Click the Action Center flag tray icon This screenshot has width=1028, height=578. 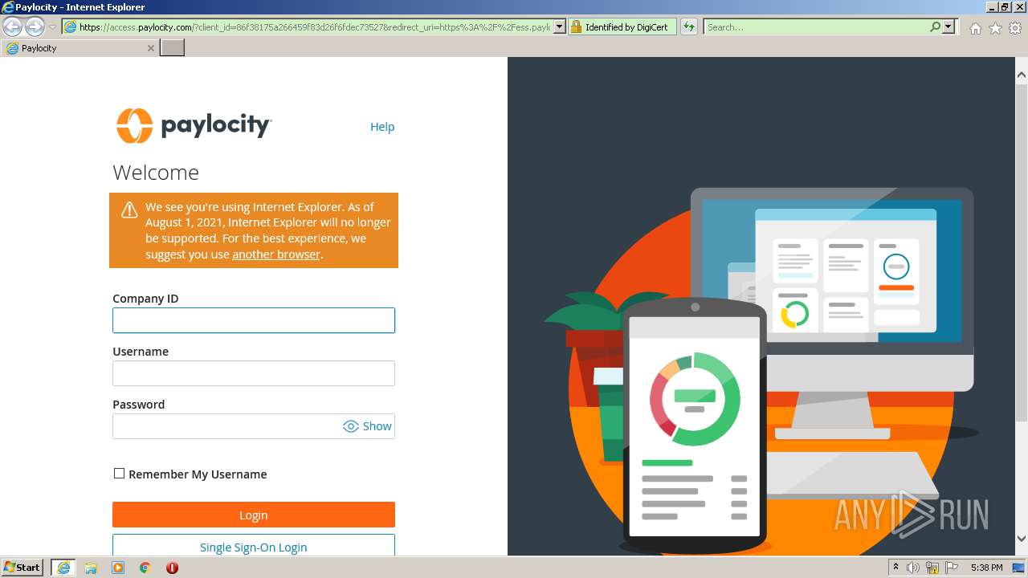pyautogui.click(x=953, y=568)
